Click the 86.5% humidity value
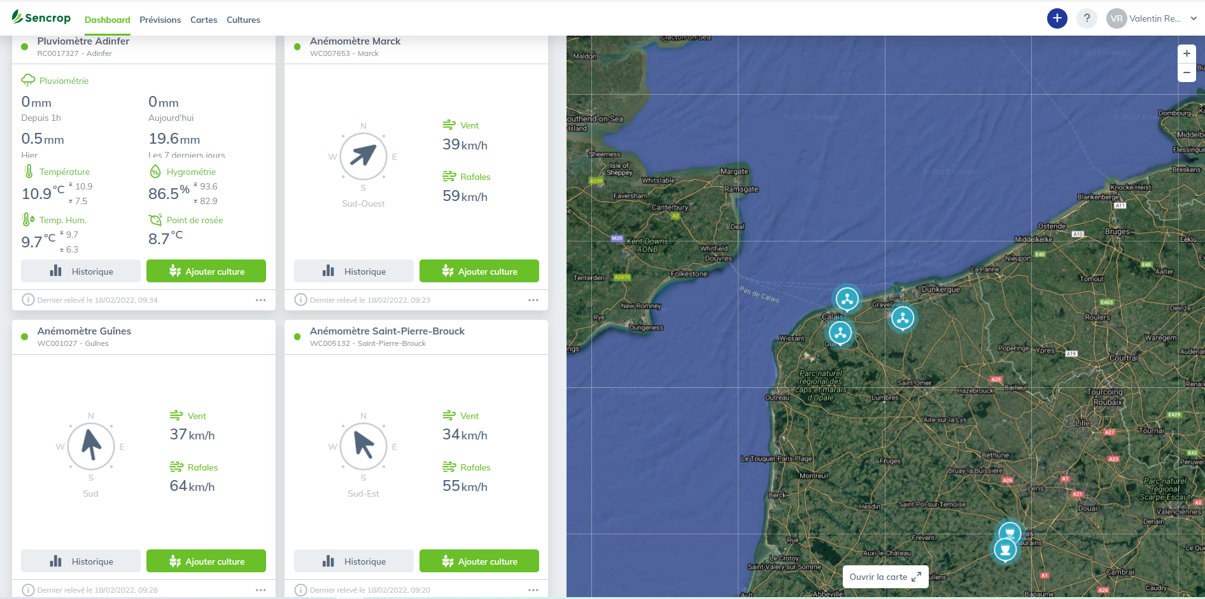1205x599 pixels. [x=169, y=193]
